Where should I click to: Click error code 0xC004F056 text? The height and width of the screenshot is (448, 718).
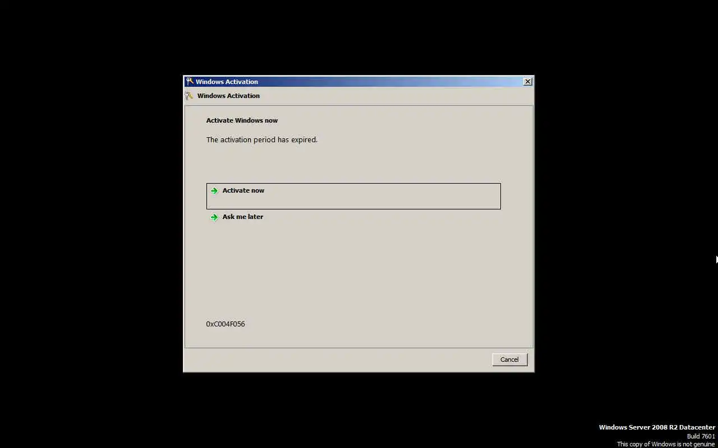[x=225, y=324]
